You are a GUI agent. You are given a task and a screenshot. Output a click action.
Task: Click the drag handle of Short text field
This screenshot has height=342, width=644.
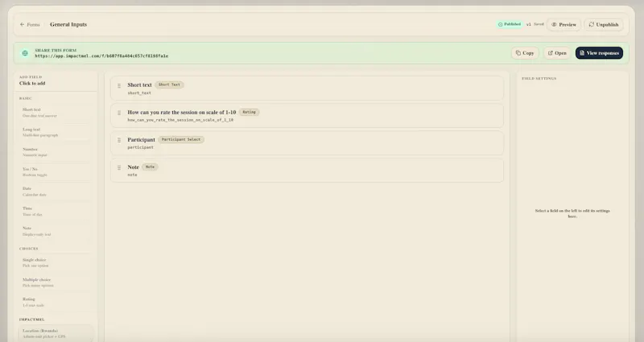[119, 86]
